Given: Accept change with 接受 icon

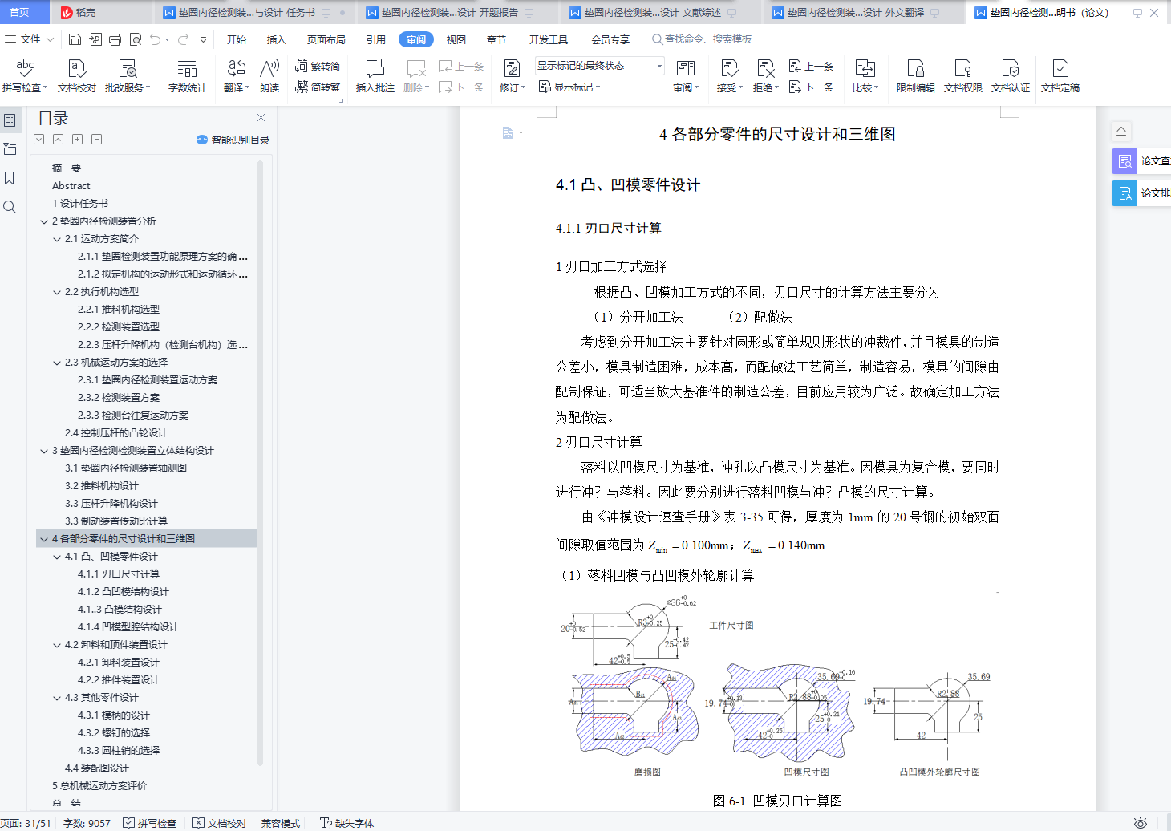Looking at the screenshot, I should [x=729, y=69].
